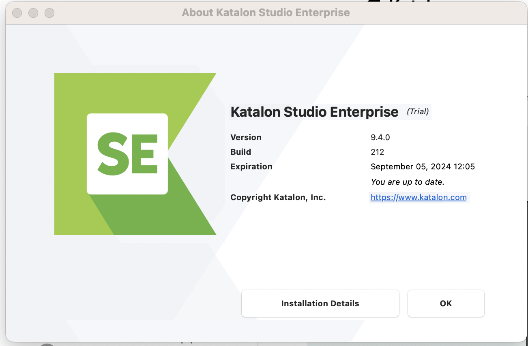
Task: Click the yellow minimize traffic light
Action: pos(33,13)
